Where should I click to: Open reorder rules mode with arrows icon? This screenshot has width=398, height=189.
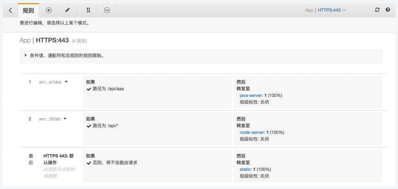tap(88, 10)
